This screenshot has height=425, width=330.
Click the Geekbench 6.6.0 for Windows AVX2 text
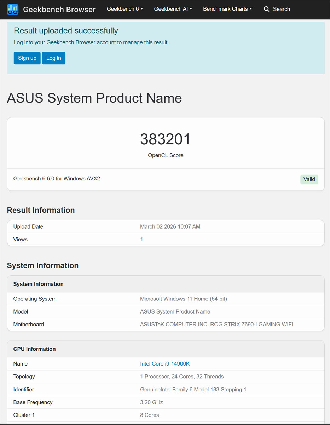tap(57, 179)
